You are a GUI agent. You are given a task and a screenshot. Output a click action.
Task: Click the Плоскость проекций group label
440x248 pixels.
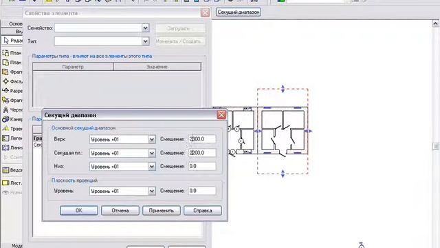pyautogui.click(x=74, y=180)
